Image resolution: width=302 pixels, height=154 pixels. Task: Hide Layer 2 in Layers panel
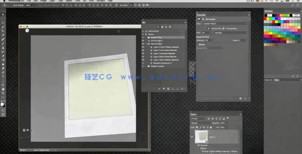[x=192, y=137]
